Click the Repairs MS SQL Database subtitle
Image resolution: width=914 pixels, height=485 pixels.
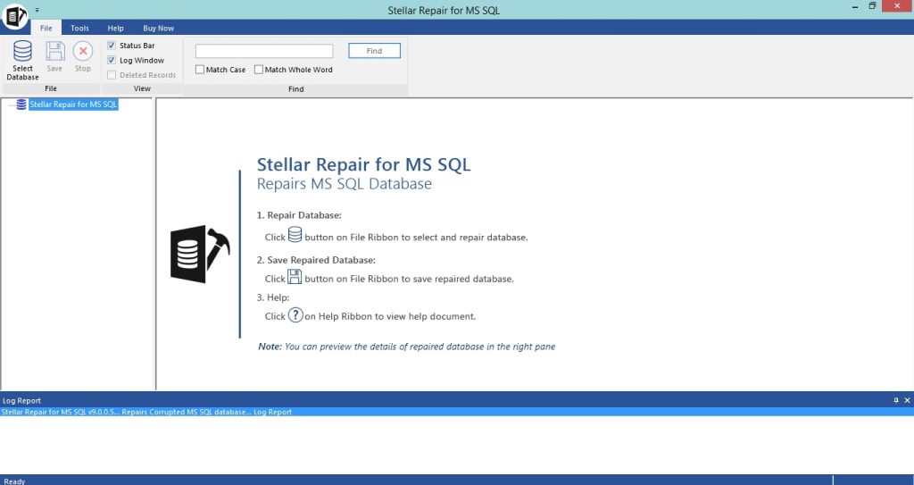point(344,184)
